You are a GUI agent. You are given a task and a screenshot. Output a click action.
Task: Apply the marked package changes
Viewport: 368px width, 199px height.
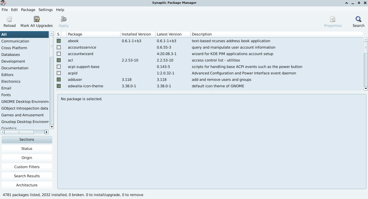tap(63, 21)
